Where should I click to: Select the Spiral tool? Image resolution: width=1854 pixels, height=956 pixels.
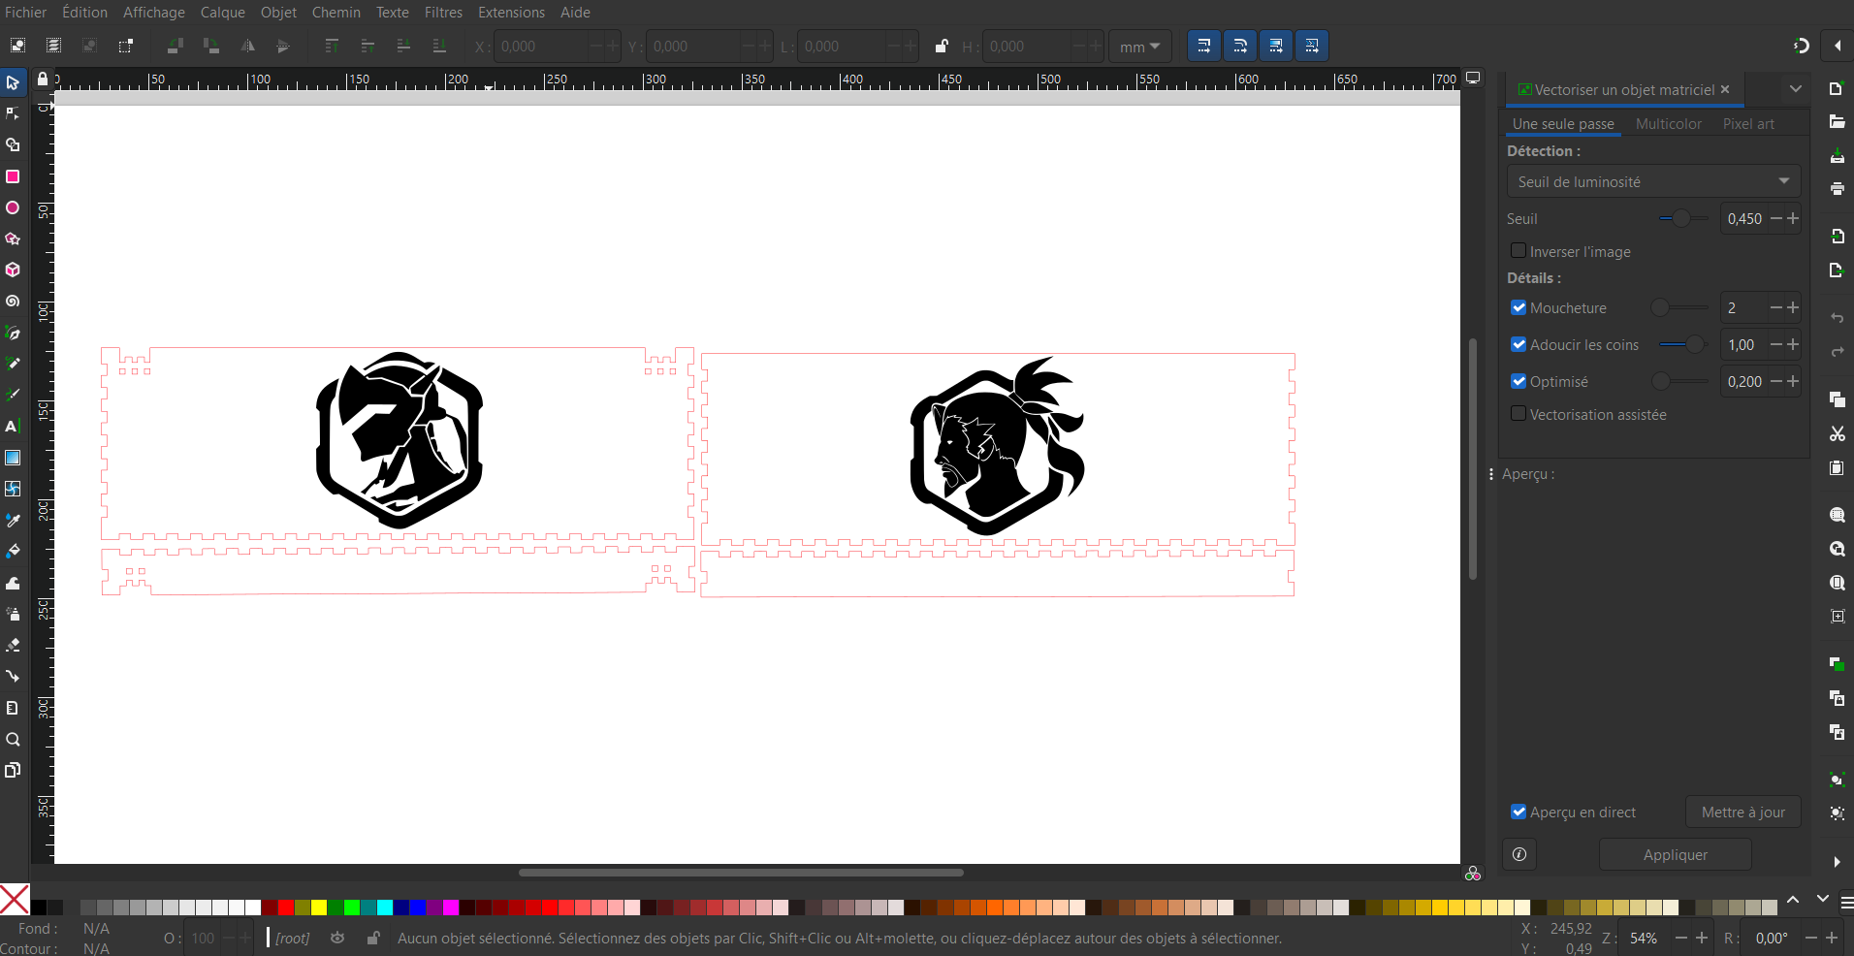pyautogui.click(x=13, y=302)
